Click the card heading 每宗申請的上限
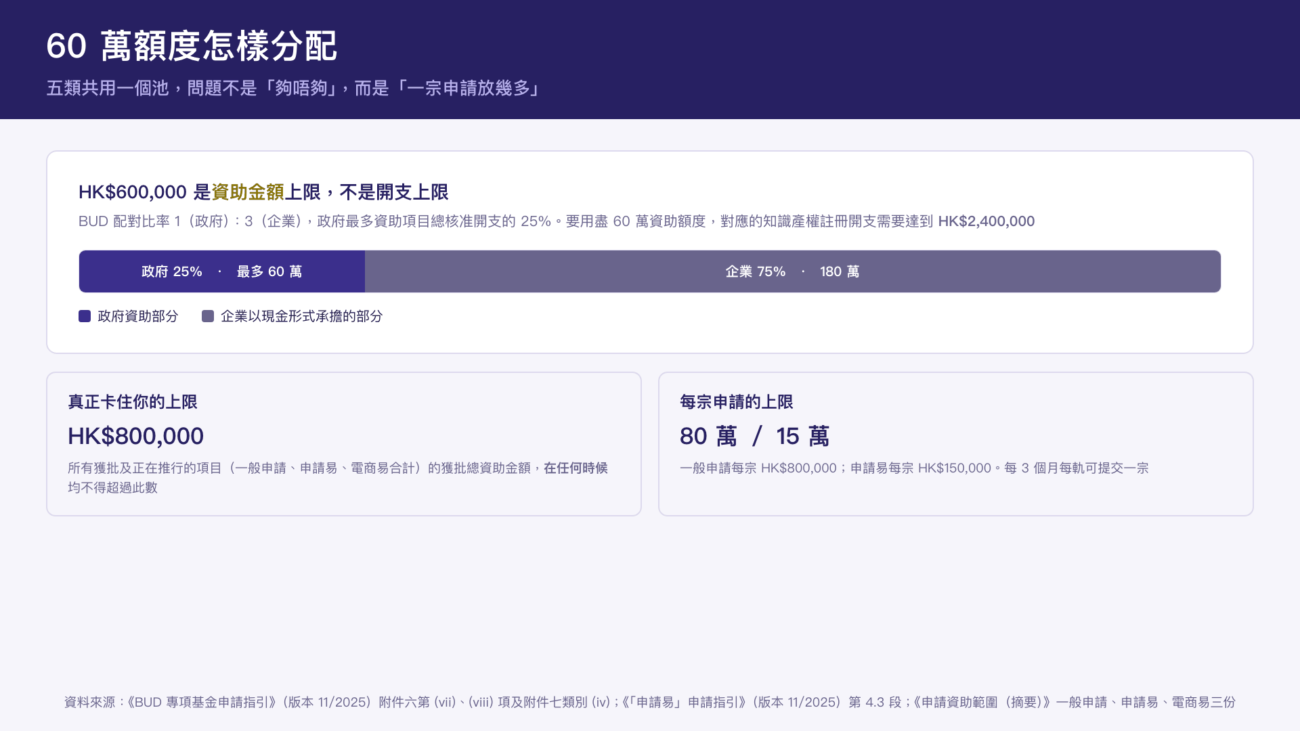1300x731 pixels. [736, 402]
